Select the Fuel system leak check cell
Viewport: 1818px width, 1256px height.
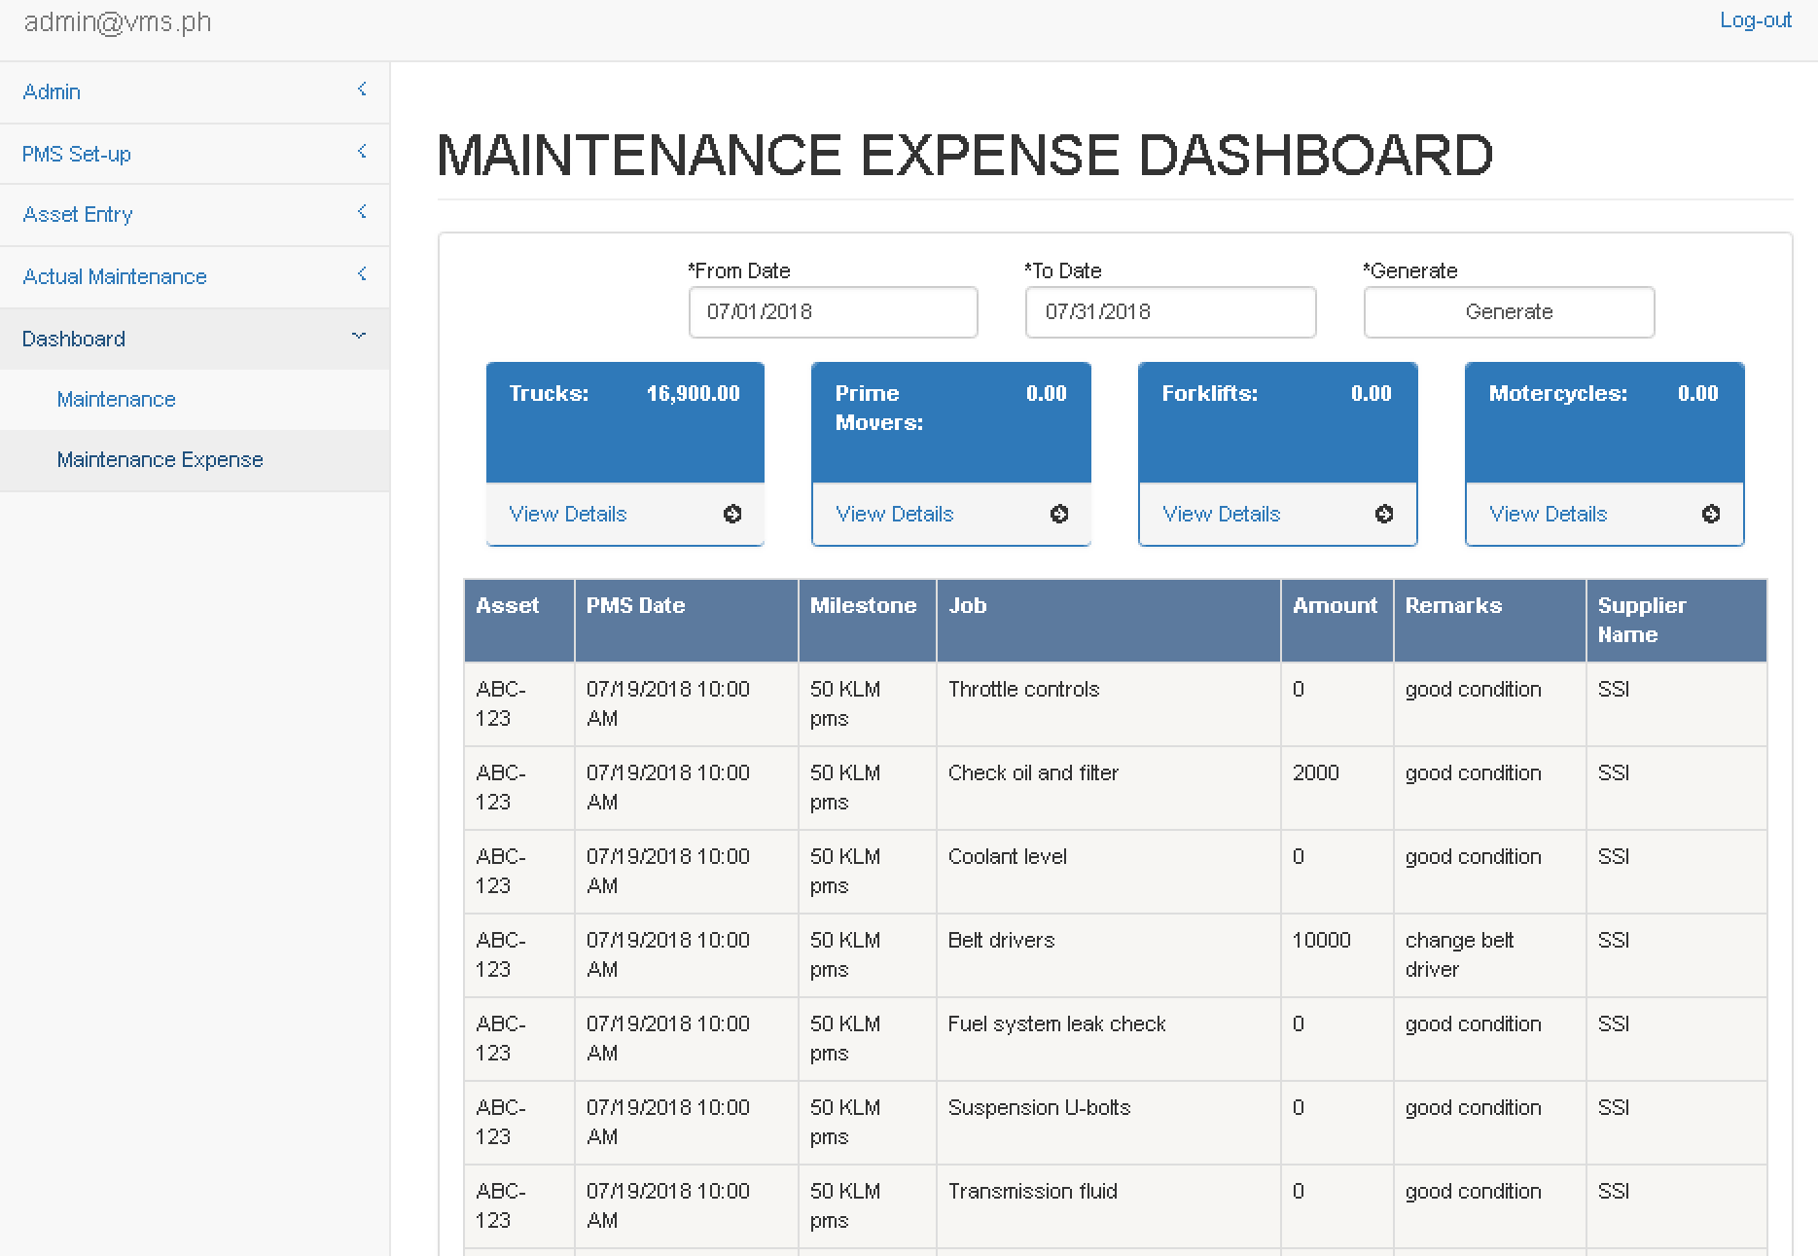tap(1109, 1039)
